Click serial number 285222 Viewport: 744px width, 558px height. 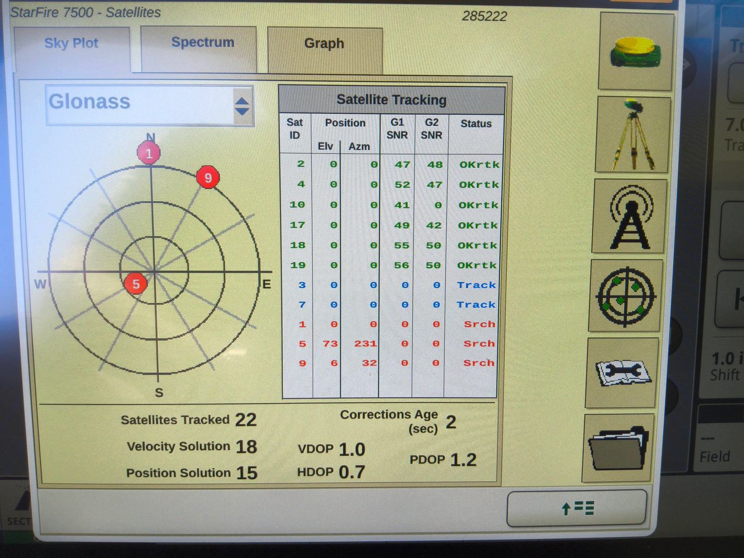coord(485,16)
